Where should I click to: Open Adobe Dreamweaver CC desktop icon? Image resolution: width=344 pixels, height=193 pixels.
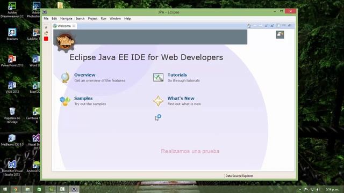point(12,10)
